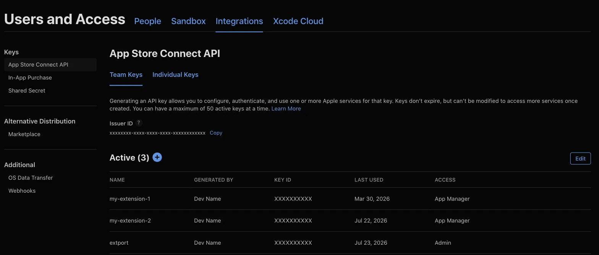Click the LAST USED column header
This screenshot has width=599, height=255.
369,180
